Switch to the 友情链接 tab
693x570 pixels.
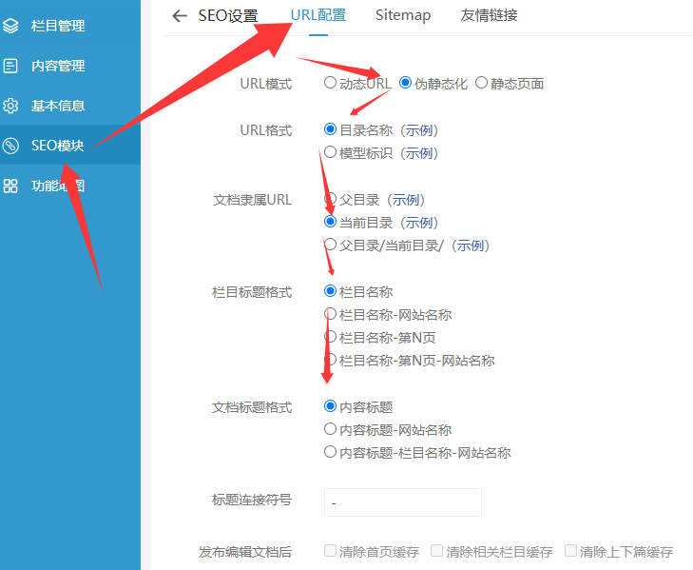coord(489,15)
